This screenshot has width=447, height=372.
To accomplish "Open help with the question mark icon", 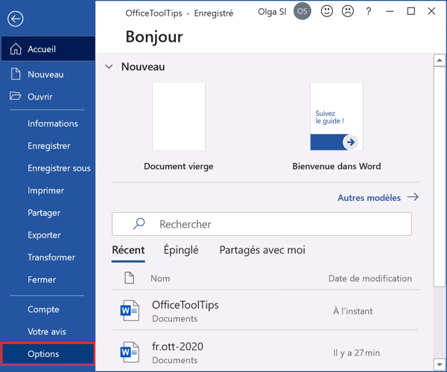I will [368, 11].
